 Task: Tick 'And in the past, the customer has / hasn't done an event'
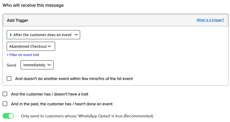[x=5, y=104]
